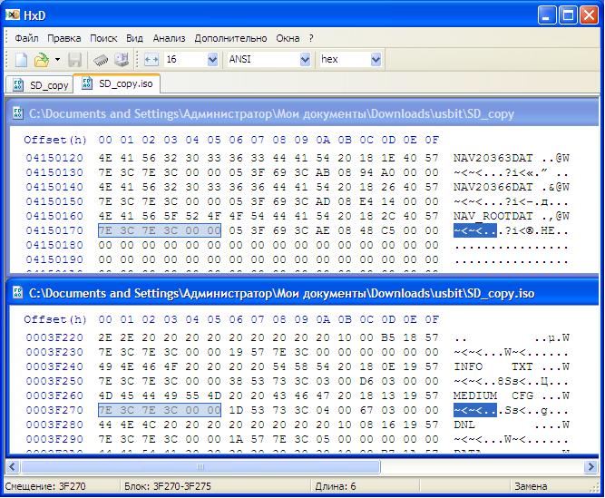605x498 pixels.
Task: Open the ? help menu
Action: pyautogui.click(x=311, y=39)
